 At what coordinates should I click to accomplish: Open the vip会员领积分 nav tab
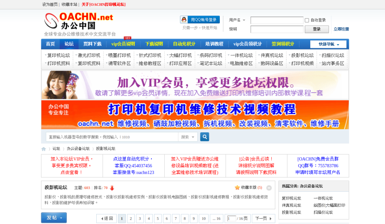pyautogui.click(x=247, y=44)
